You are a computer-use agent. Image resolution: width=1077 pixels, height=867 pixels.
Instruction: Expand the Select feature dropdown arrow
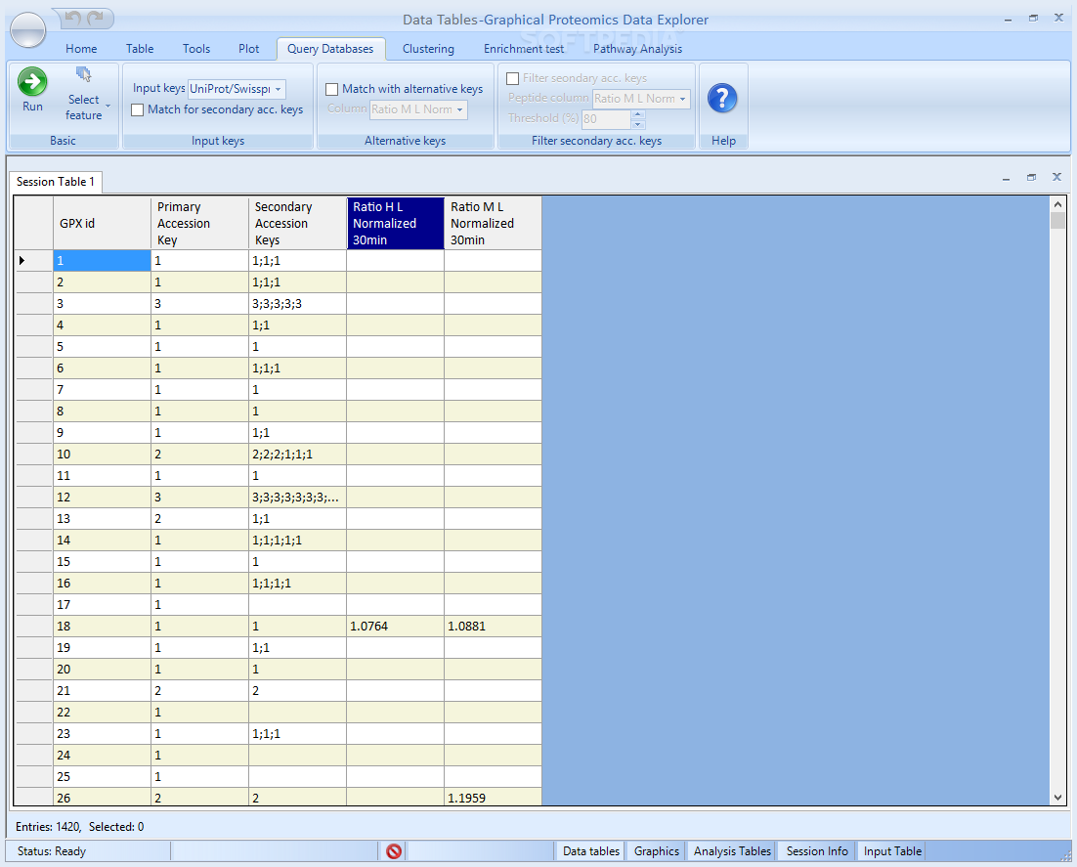coord(108,106)
